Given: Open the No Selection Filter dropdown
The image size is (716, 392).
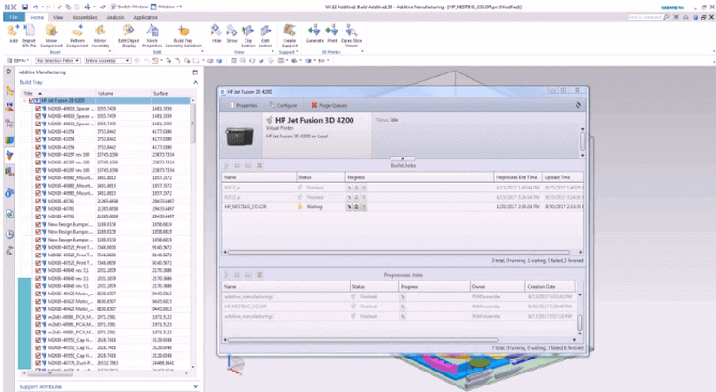Looking at the screenshot, I should 58,60.
